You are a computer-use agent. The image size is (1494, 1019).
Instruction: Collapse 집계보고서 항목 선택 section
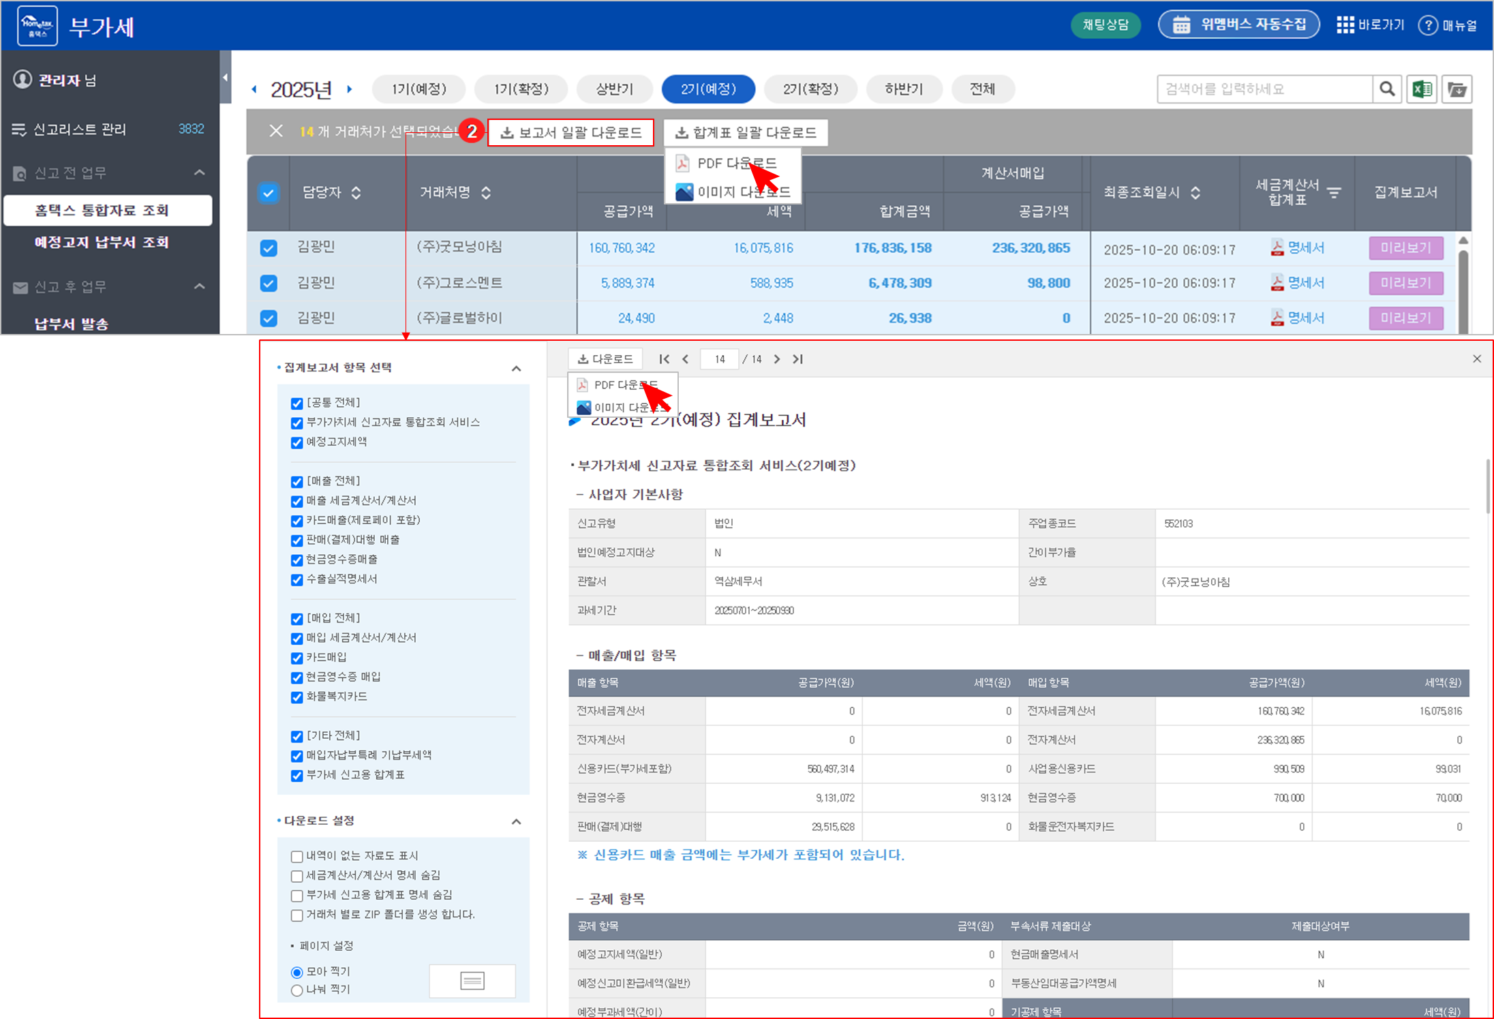[x=516, y=369]
